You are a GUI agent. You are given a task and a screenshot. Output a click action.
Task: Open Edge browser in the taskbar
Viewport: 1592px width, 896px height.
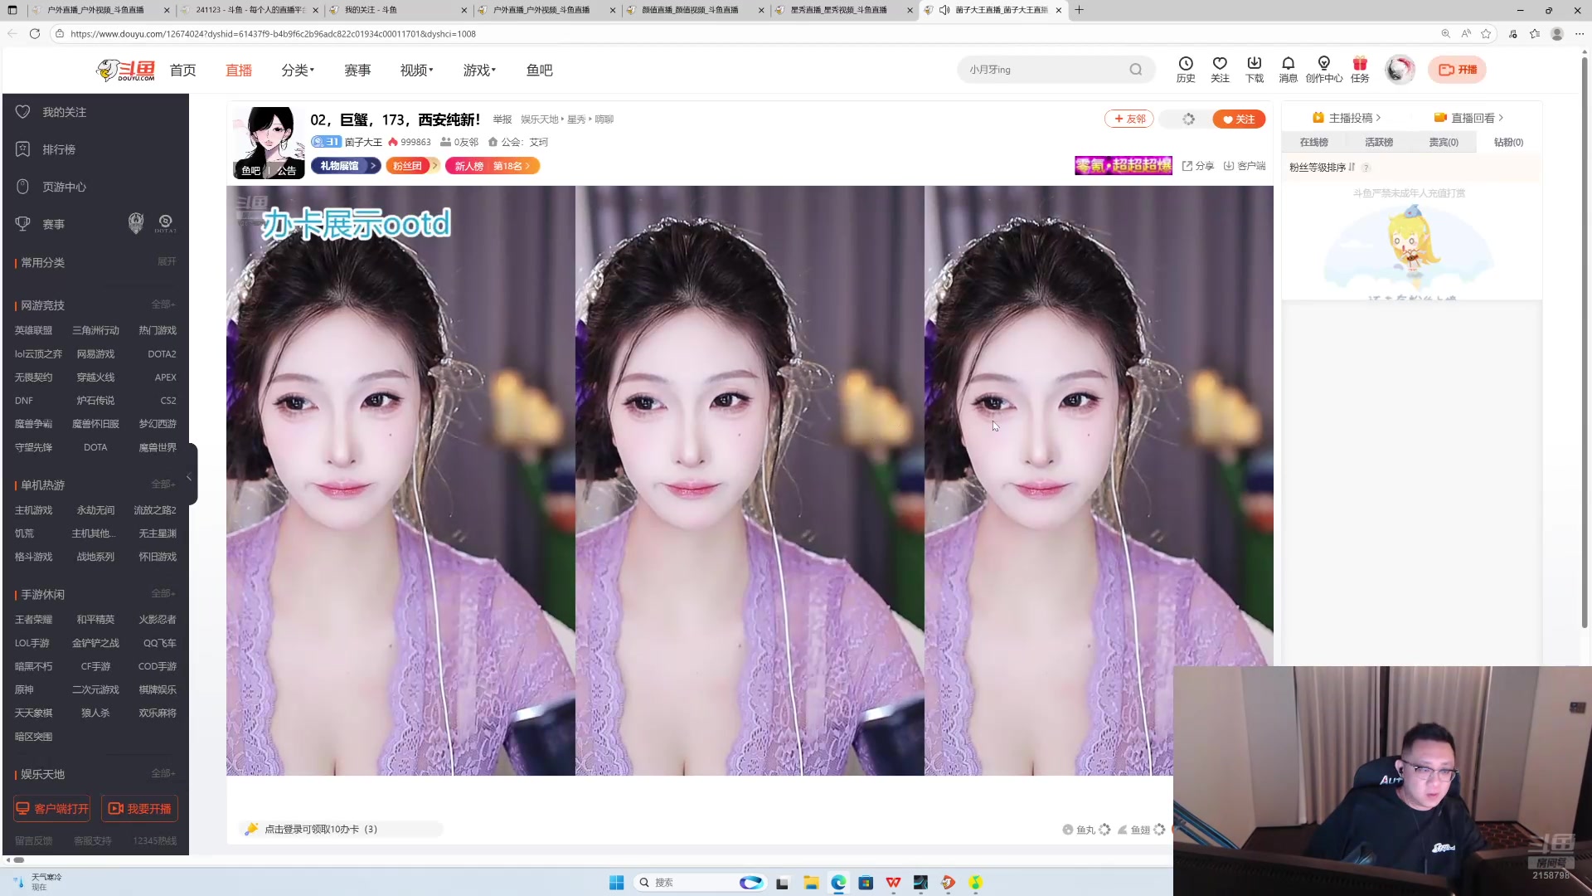click(x=838, y=883)
